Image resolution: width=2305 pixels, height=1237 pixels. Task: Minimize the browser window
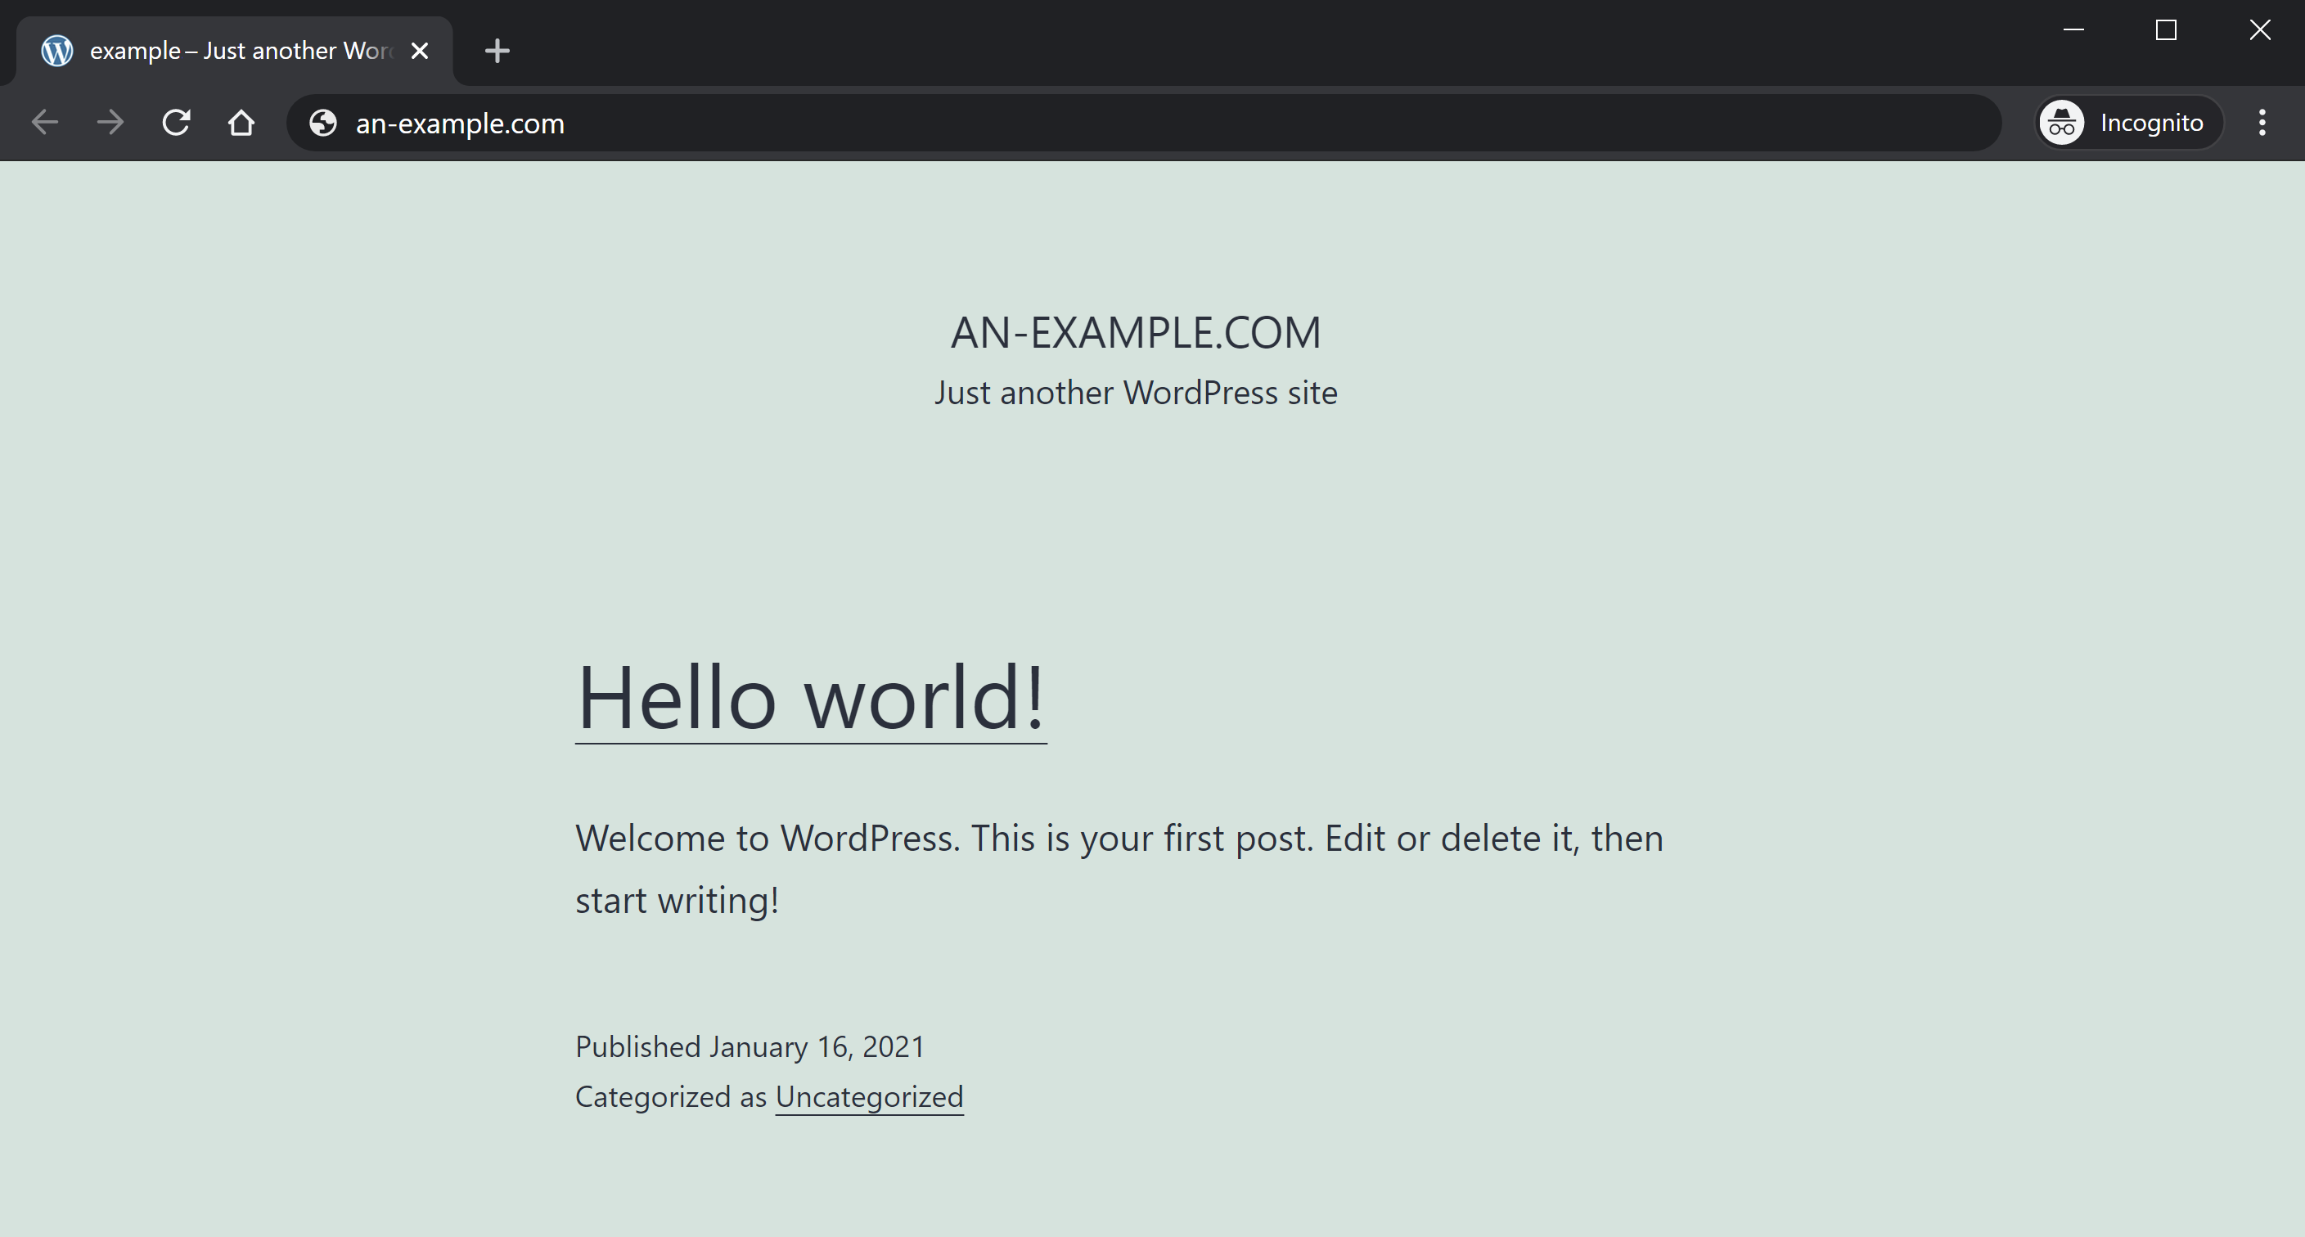2073,30
